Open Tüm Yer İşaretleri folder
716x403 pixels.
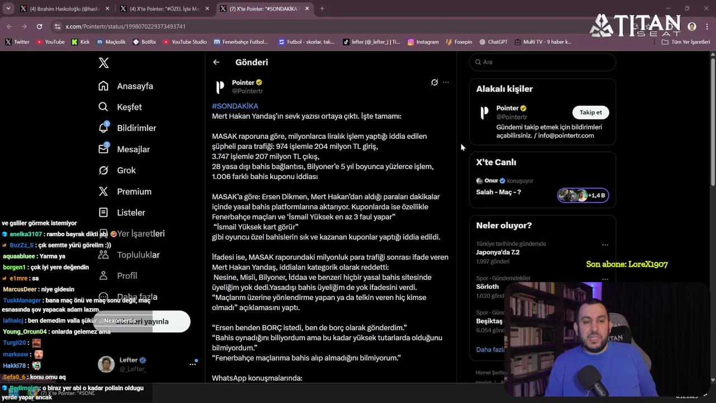[x=685, y=42]
